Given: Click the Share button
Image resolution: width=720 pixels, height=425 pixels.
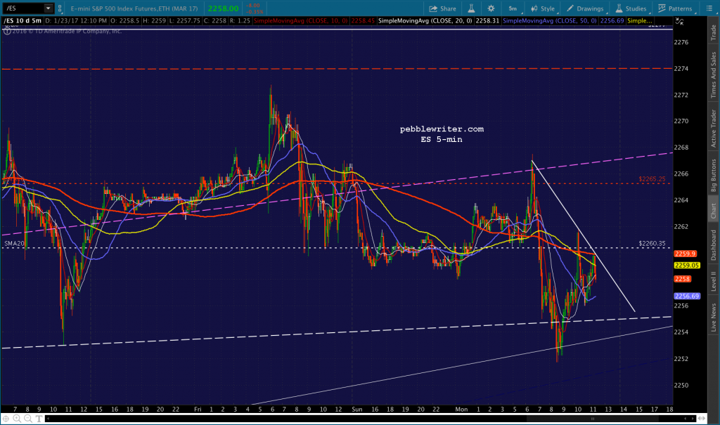Looking at the screenshot, I should [x=443, y=8].
